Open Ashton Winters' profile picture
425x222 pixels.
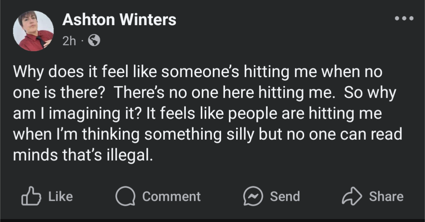pos(33,31)
